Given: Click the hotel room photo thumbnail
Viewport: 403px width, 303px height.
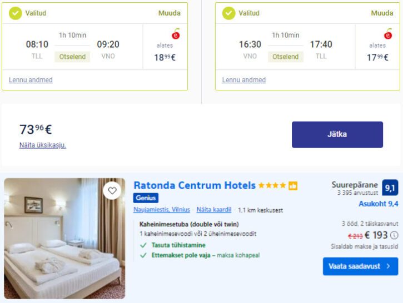Looking at the screenshot, I should (64, 238).
